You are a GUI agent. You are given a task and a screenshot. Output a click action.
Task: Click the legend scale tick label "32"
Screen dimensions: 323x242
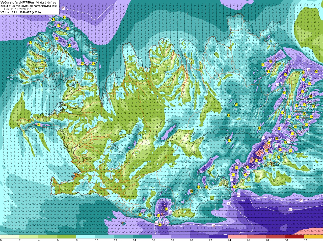305,240
